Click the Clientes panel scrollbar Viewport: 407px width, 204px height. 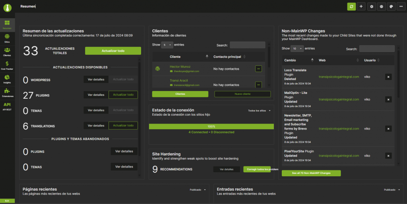[x=269, y=57]
